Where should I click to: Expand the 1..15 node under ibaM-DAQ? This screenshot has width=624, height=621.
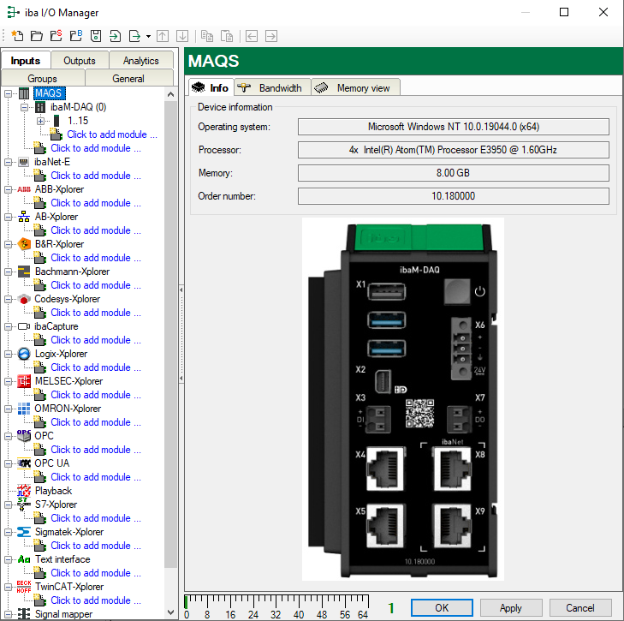pos(40,121)
